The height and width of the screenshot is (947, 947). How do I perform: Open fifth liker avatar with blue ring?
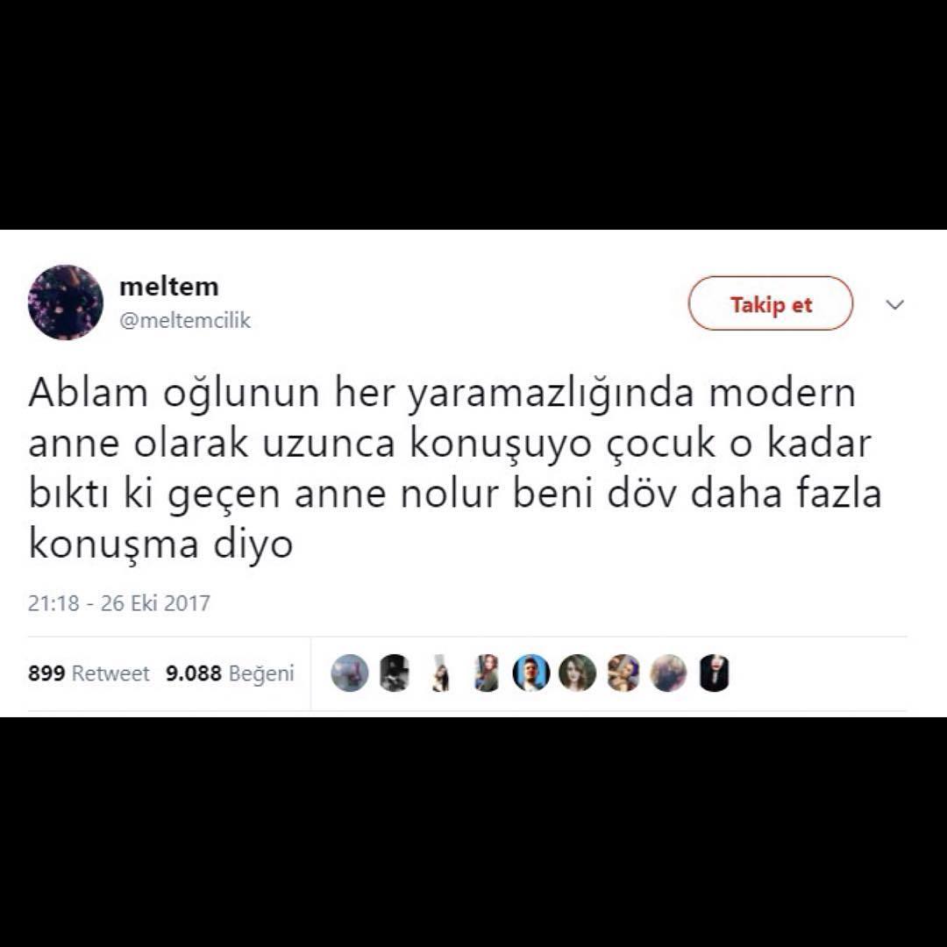[531, 673]
